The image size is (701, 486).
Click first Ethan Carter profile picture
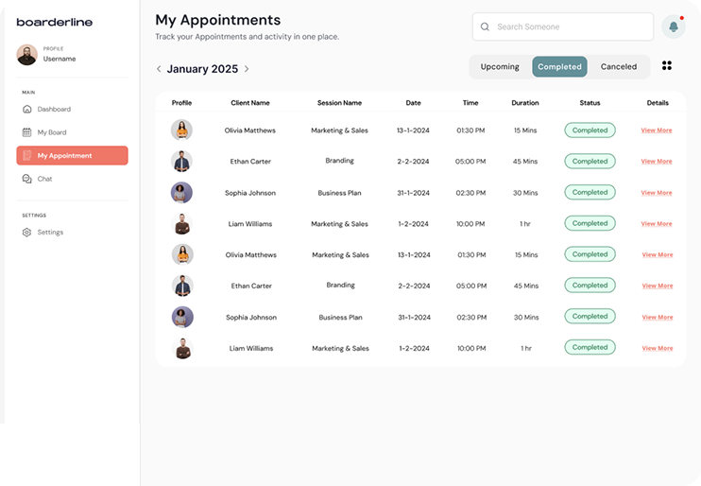click(x=182, y=162)
